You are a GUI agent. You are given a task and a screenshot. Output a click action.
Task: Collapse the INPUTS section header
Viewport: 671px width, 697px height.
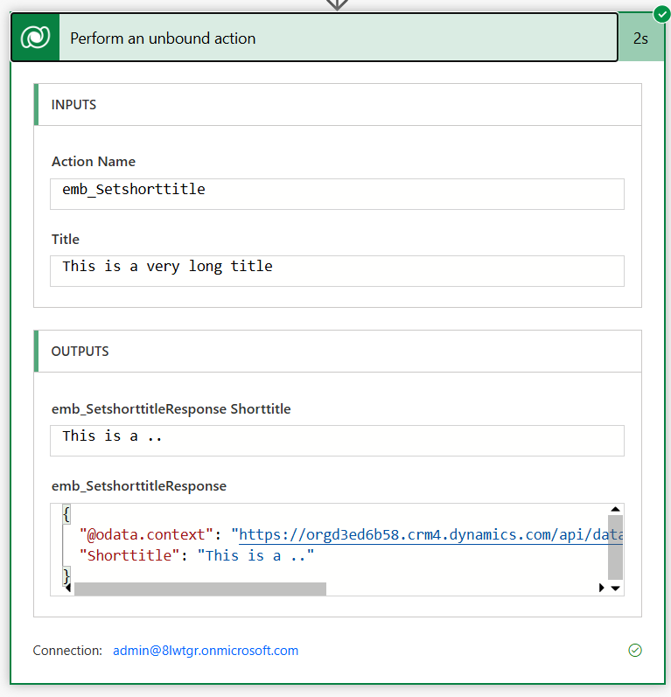337,105
